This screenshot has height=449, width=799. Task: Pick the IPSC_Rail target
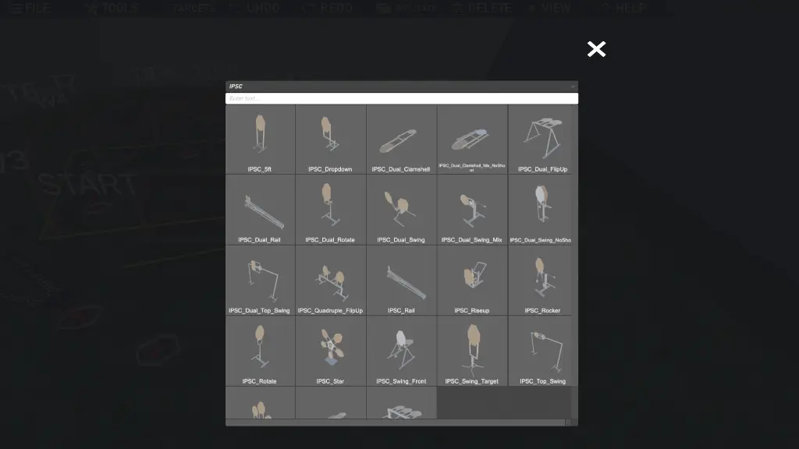tap(401, 281)
